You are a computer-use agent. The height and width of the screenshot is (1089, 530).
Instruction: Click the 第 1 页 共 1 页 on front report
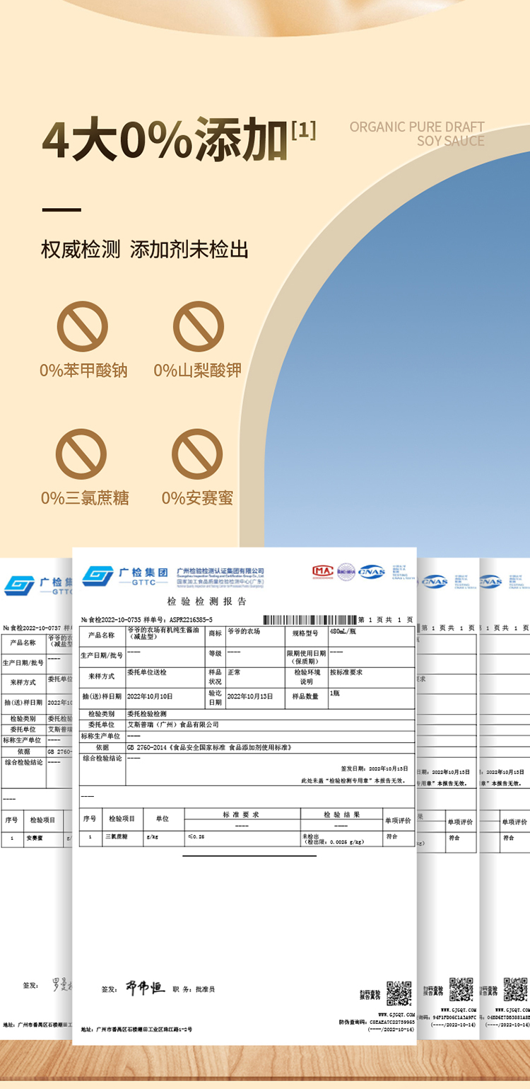click(386, 620)
